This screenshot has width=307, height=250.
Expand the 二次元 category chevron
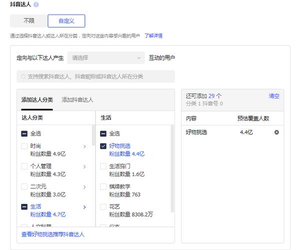pyautogui.click(x=84, y=187)
